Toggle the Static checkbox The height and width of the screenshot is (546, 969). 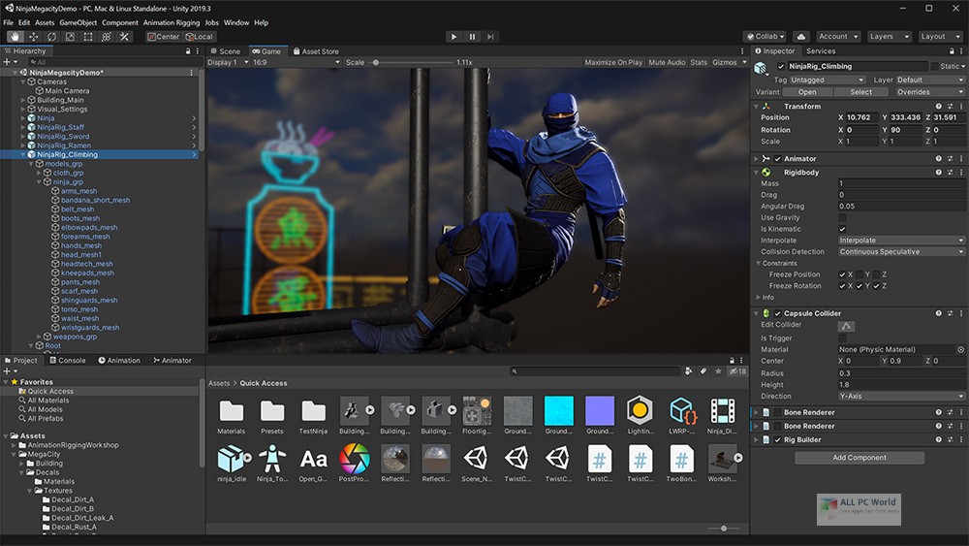[x=934, y=66]
